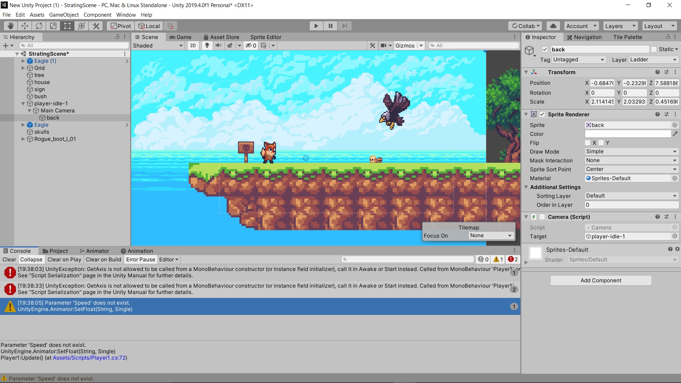Toggle error message filter in Console
The height and width of the screenshot is (383, 681).
tap(513, 259)
